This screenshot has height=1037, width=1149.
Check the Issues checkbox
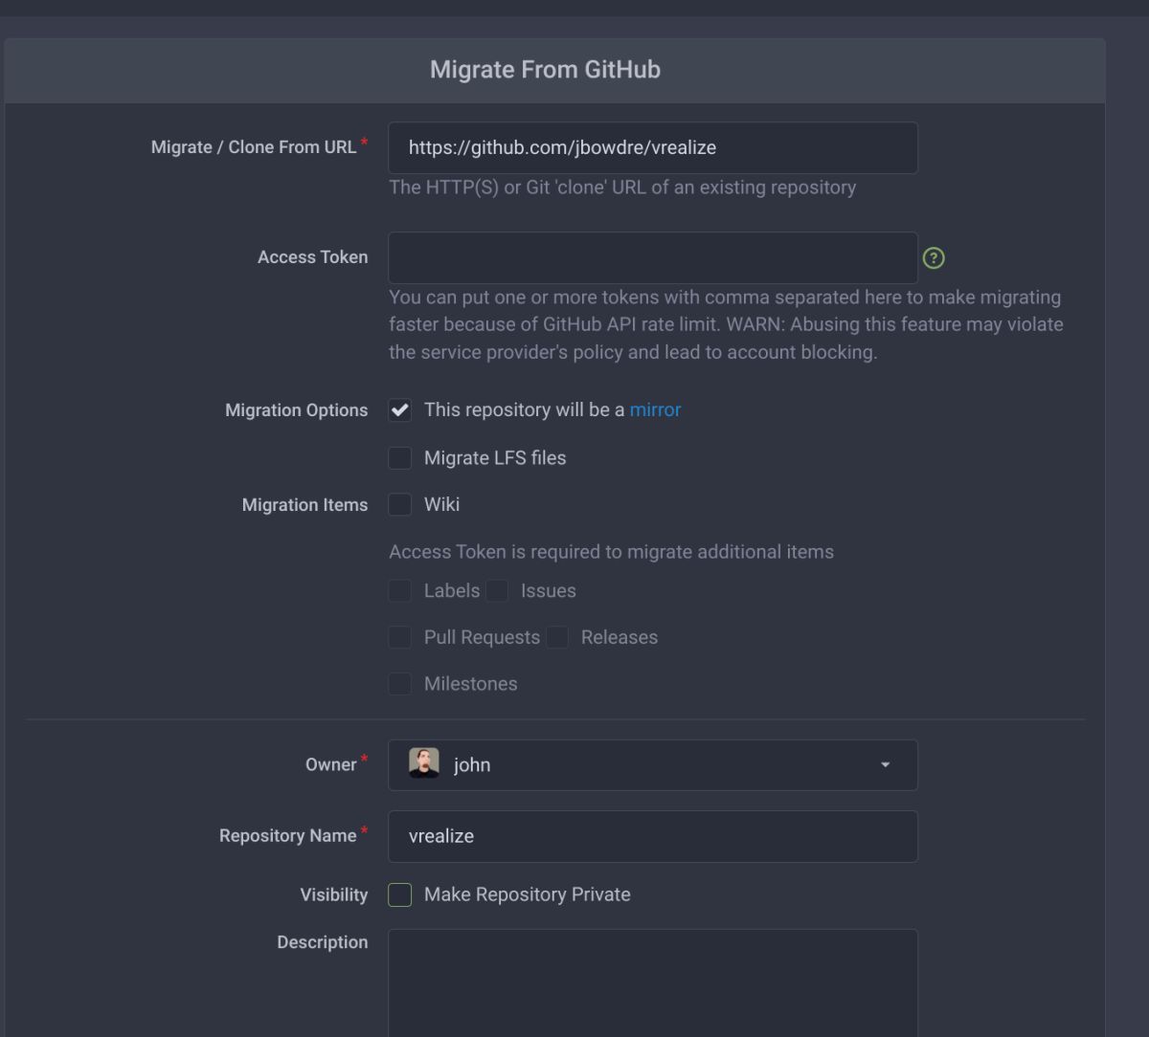coord(496,590)
